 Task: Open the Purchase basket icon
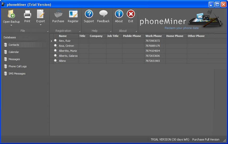[x=58, y=14]
